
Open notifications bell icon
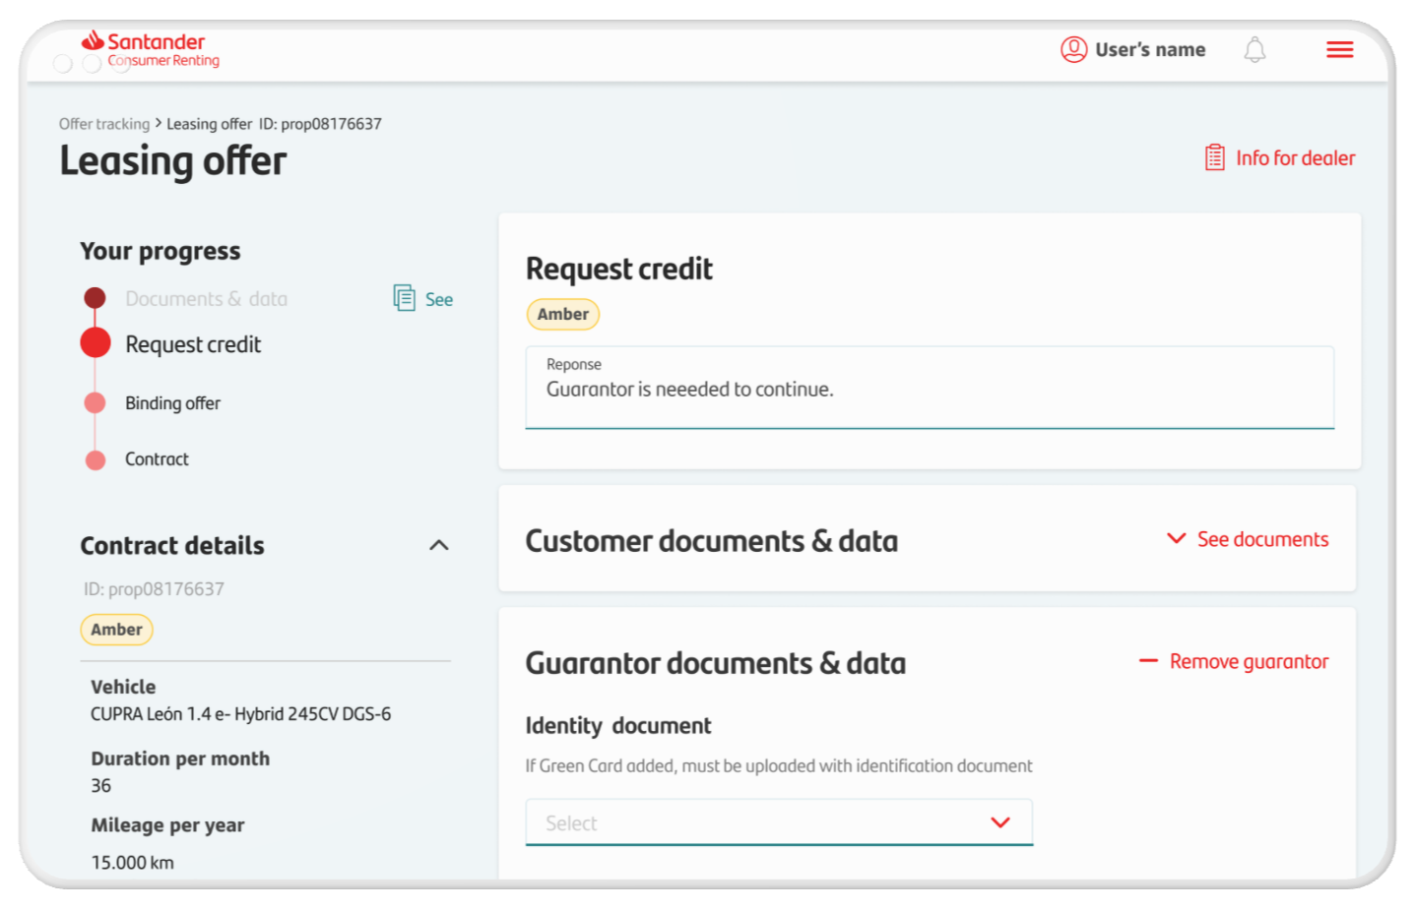tap(1254, 49)
